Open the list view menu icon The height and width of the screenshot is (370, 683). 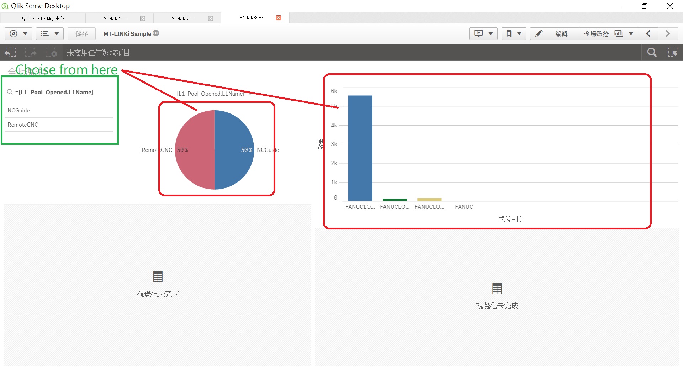(45, 33)
